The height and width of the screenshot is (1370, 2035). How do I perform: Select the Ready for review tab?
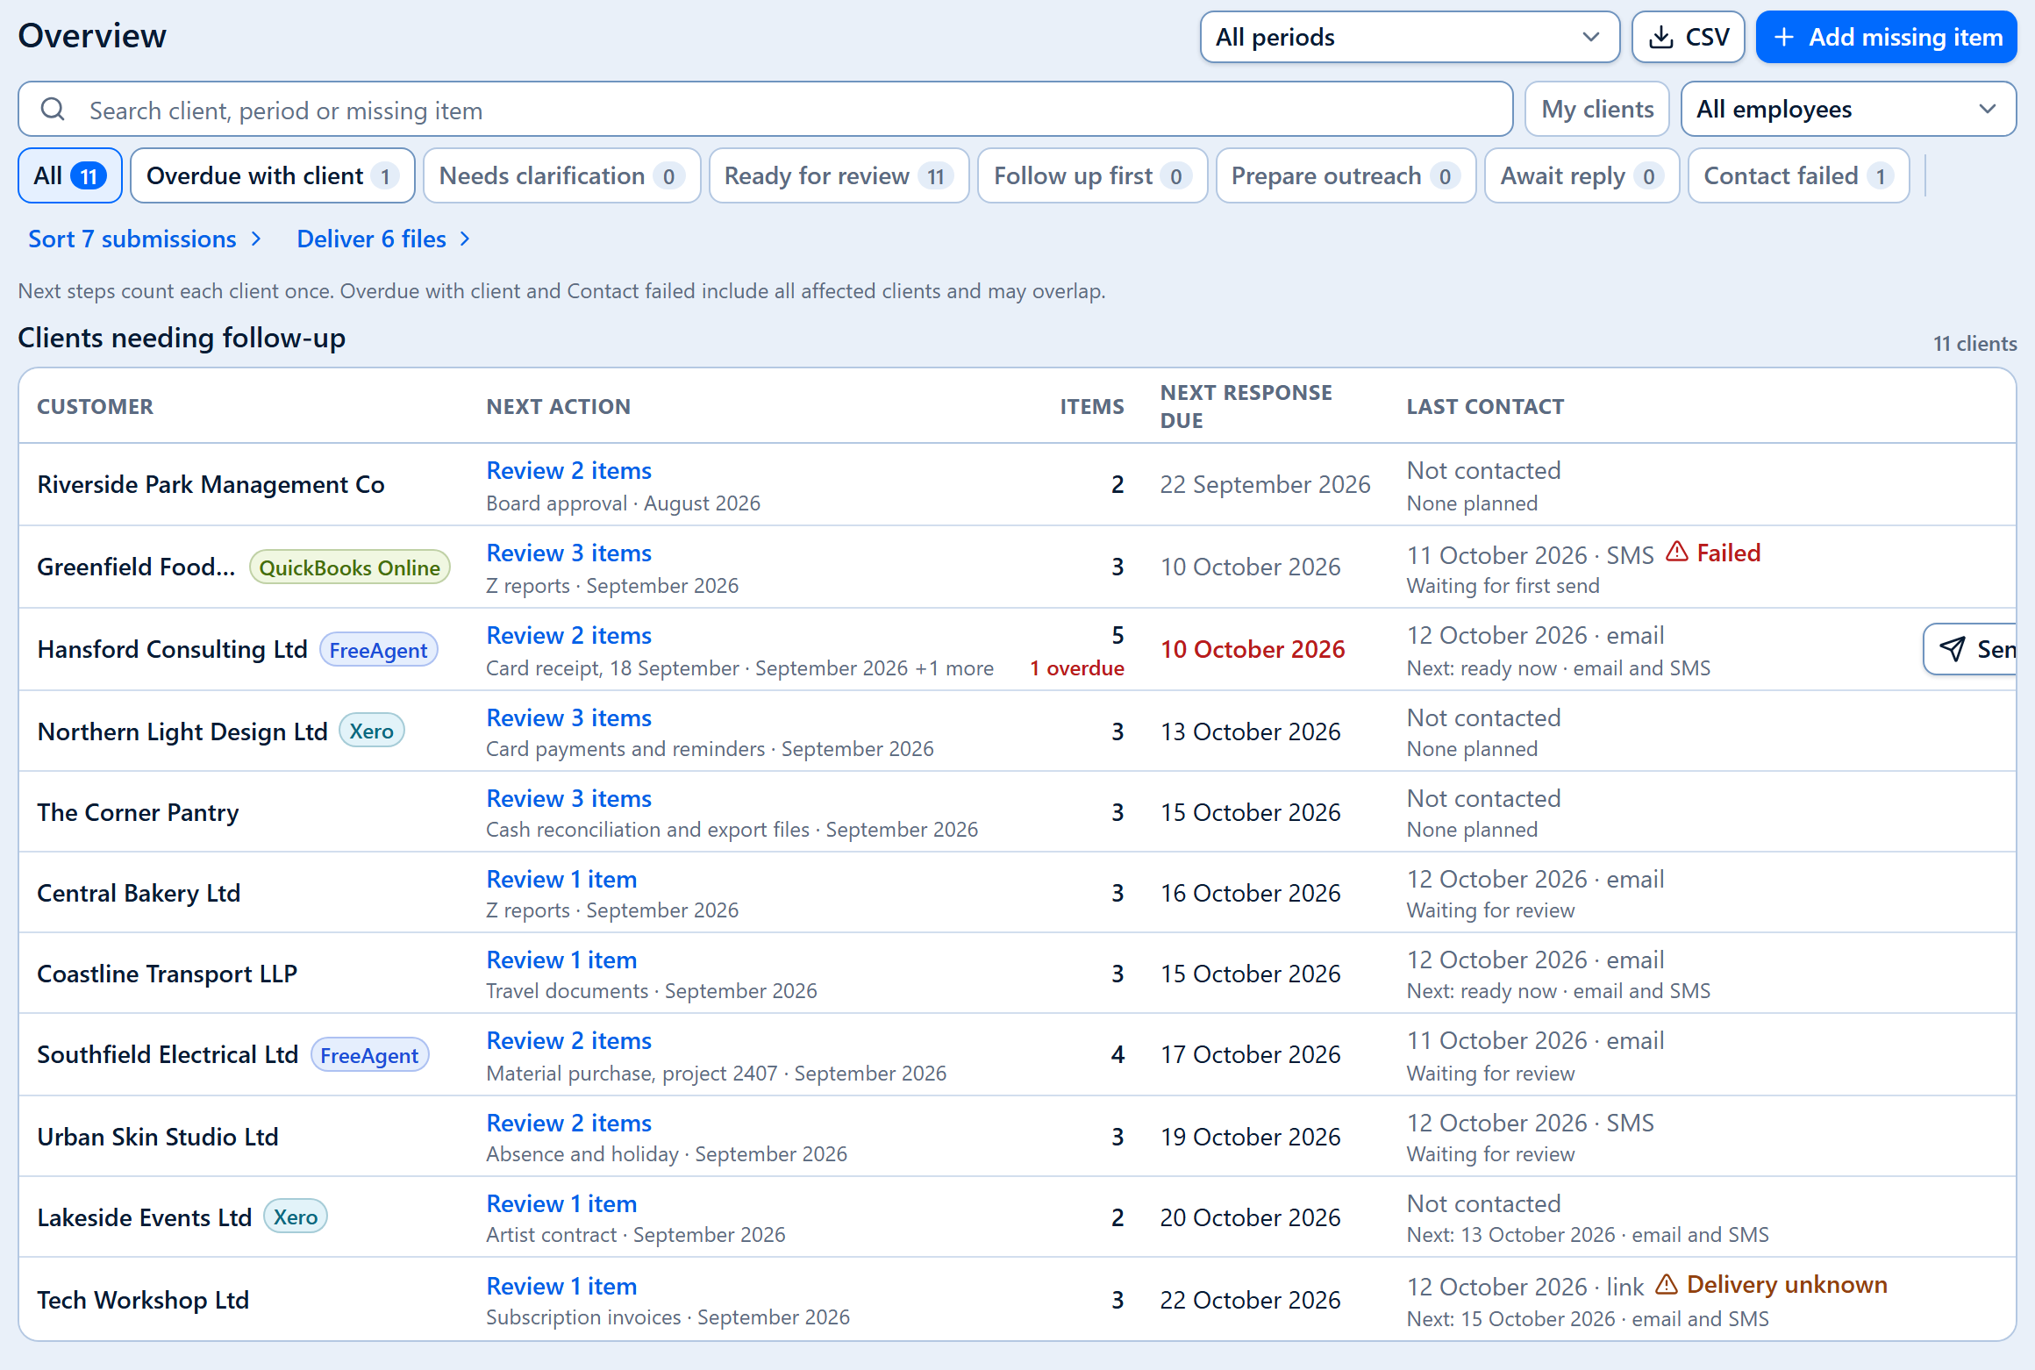839,175
